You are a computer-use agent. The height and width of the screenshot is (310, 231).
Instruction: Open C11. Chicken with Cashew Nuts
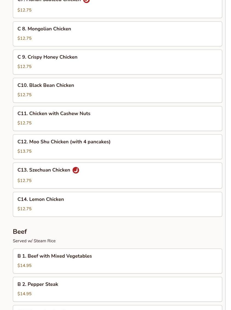tap(117, 118)
